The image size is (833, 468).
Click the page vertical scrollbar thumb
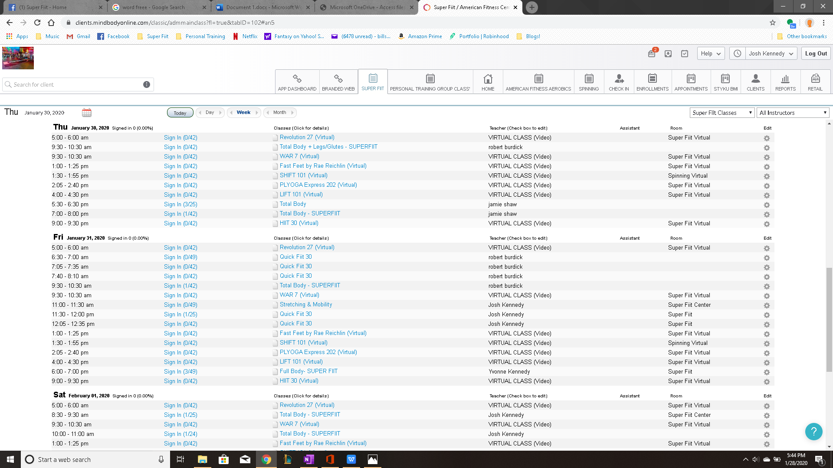(x=829, y=319)
